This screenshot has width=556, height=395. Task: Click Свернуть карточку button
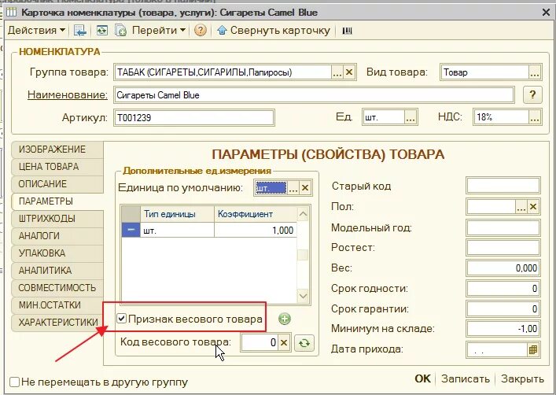click(x=274, y=31)
